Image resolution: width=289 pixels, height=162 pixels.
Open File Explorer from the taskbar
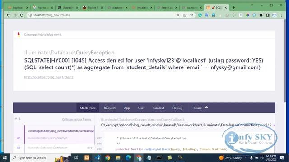click(118, 158)
